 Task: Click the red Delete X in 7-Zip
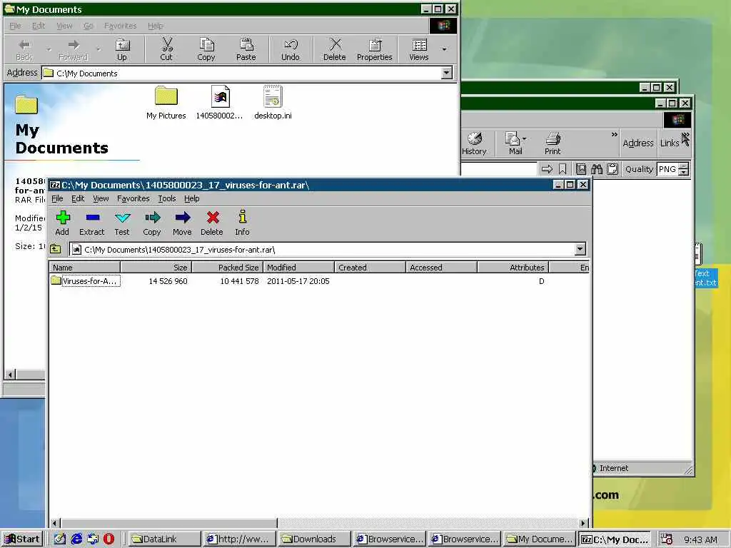pos(213,218)
